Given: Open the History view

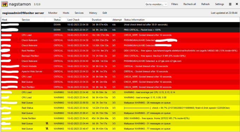Looking at the screenshot, I should [93, 13].
